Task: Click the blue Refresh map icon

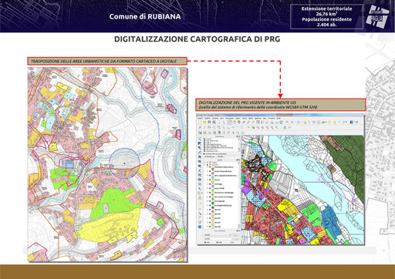Action: click(281, 122)
